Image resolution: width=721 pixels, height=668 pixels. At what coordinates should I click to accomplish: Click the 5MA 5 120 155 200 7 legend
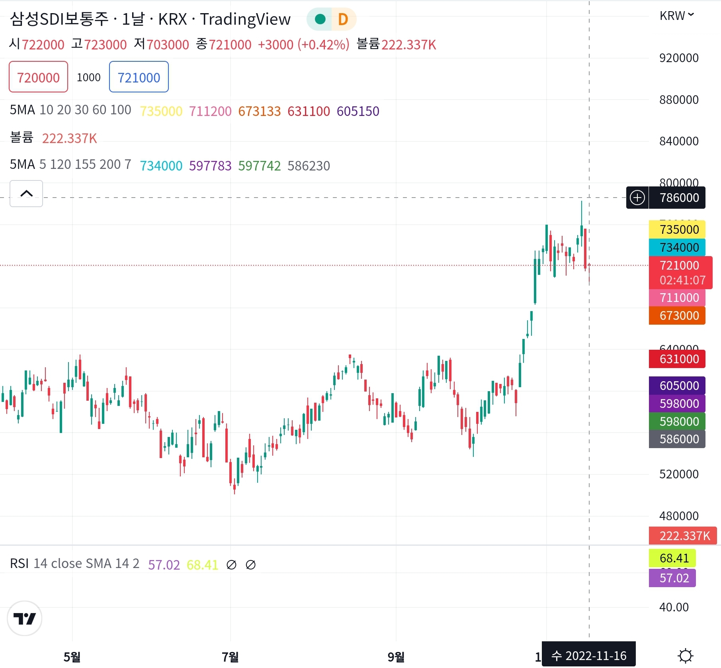tap(70, 165)
